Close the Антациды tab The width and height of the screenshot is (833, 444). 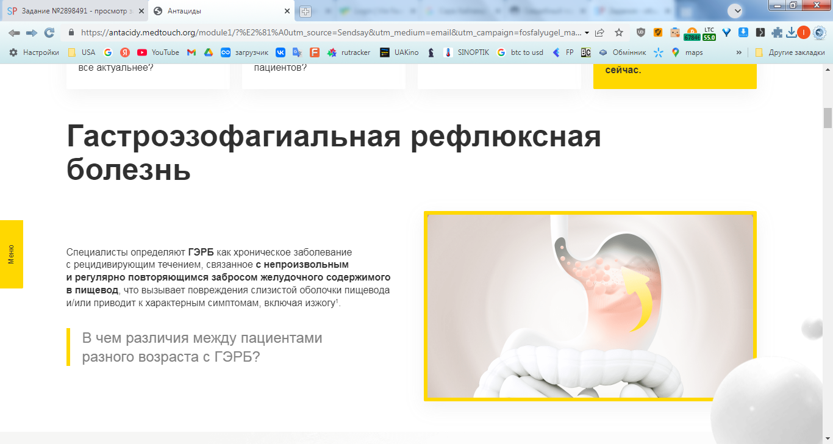(x=287, y=11)
